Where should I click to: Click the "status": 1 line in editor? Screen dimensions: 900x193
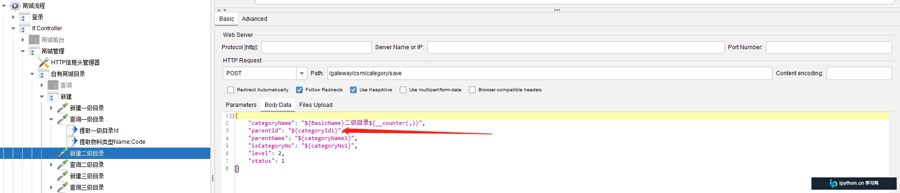(x=268, y=161)
